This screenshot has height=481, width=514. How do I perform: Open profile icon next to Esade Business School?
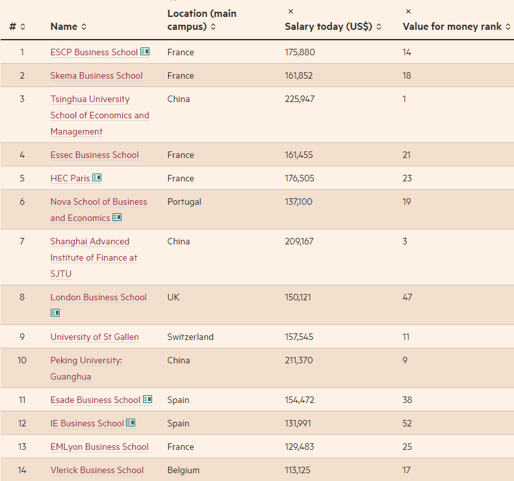(x=148, y=399)
